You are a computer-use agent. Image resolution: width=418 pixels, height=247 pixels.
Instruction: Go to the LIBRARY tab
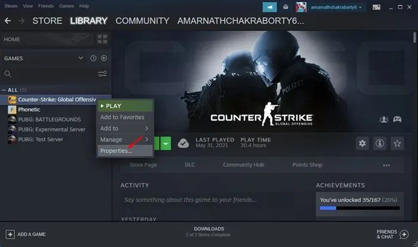[x=88, y=21]
